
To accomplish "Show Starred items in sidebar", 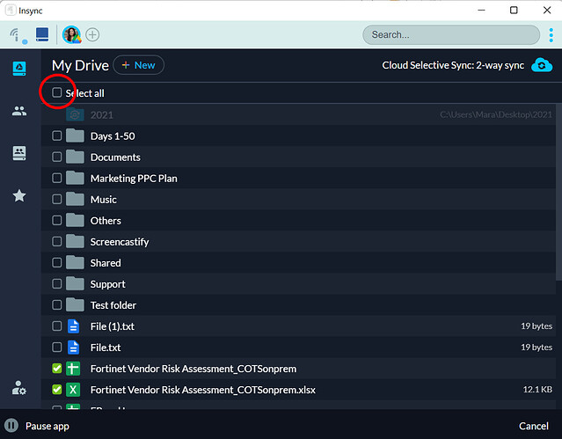I will [x=18, y=195].
